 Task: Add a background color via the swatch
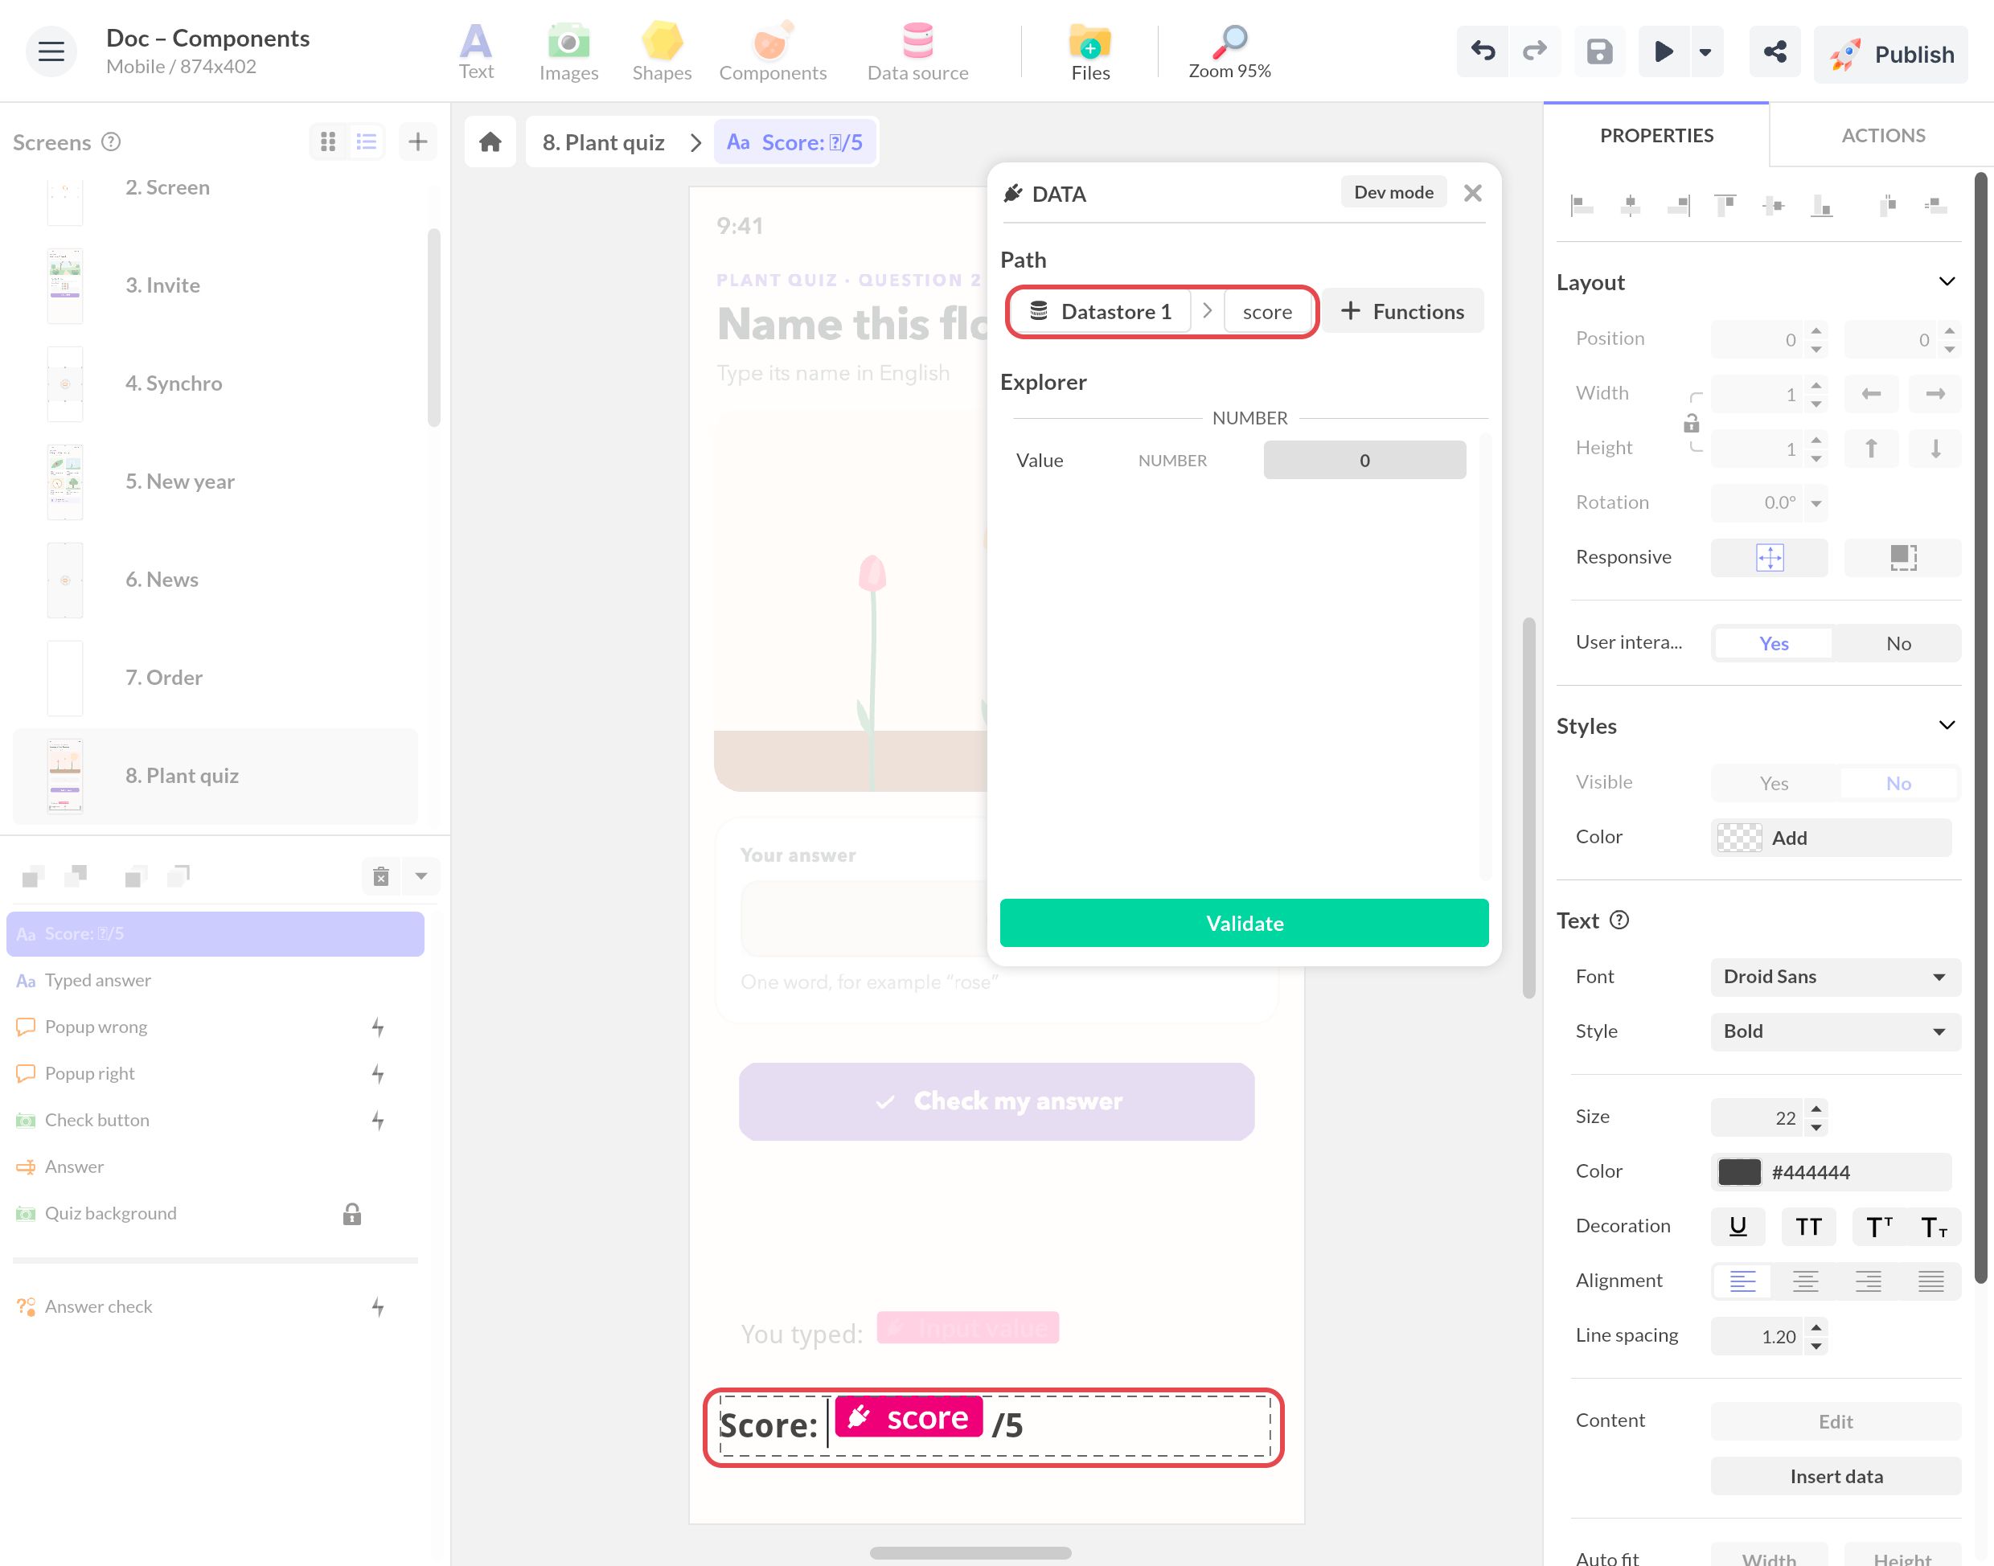(x=1738, y=838)
